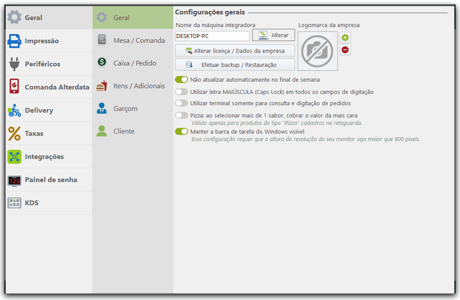Click the dollar icon for Caixa / Pedido
Screen dimensions: 460x300
click(102, 62)
